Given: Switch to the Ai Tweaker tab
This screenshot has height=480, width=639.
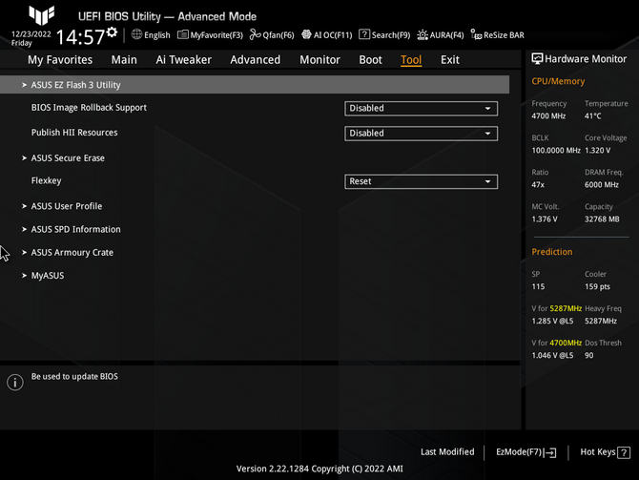Looking at the screenshot, I should tap(183, 59).
